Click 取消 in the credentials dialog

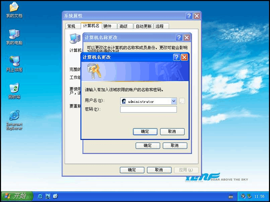coord(172,132)
